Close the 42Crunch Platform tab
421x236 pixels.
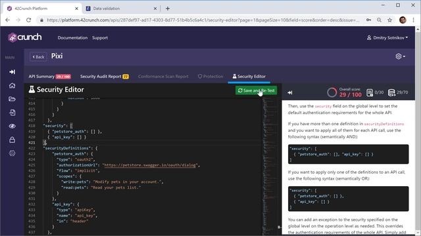click(x=76, y=9)
